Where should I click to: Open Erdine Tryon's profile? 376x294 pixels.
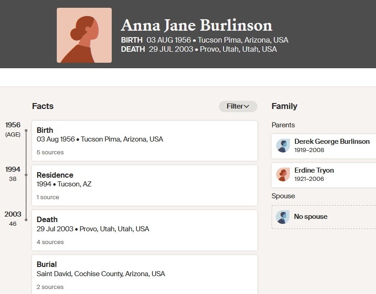tap(314, 170)
